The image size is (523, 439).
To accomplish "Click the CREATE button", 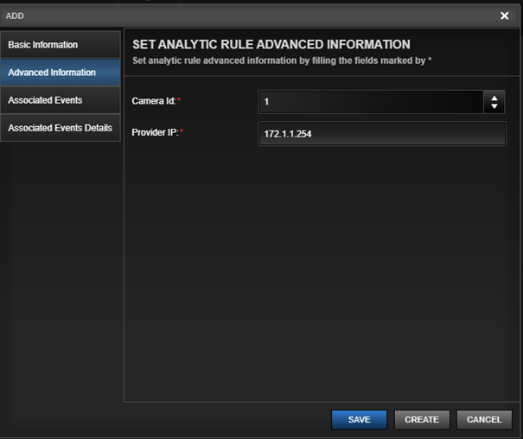I will (422, 420).
